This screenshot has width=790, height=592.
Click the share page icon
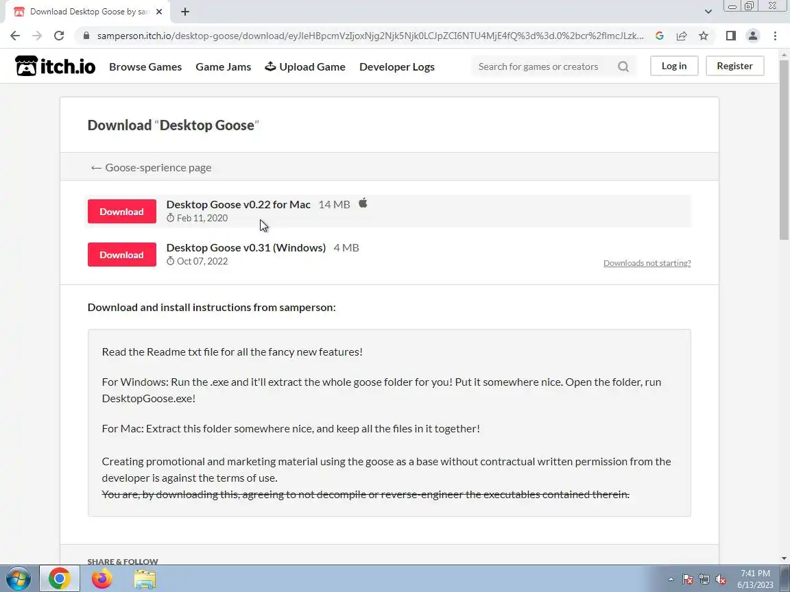682,36
